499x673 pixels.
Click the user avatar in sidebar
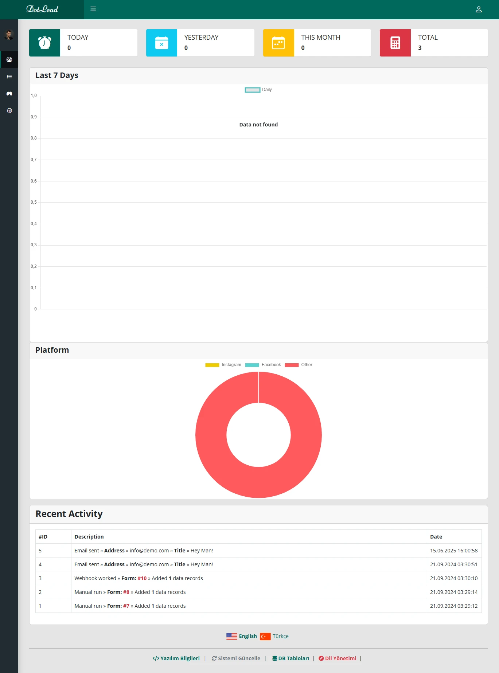(x=9, y=35)
